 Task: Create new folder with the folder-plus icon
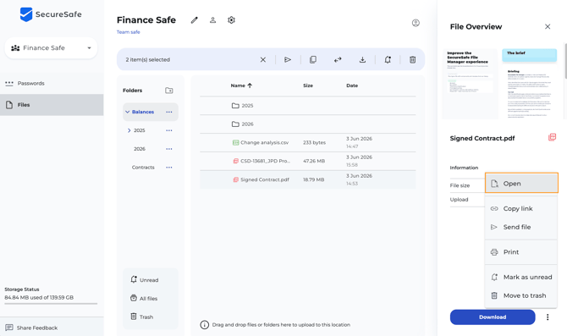169,91
